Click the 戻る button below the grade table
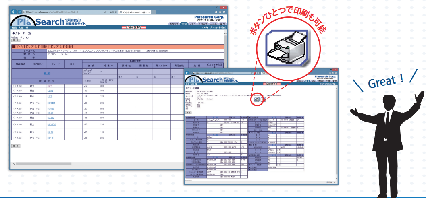The height and width of the screenshot is (198, 426). [15, 146]
